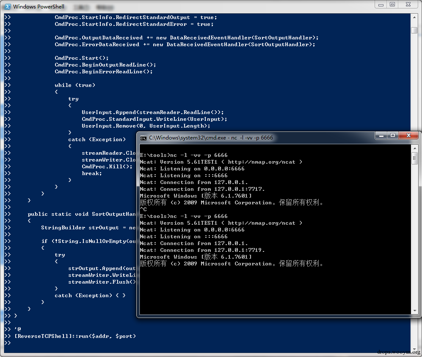Minimize the cmd.exe ncat window

point(381,136)
